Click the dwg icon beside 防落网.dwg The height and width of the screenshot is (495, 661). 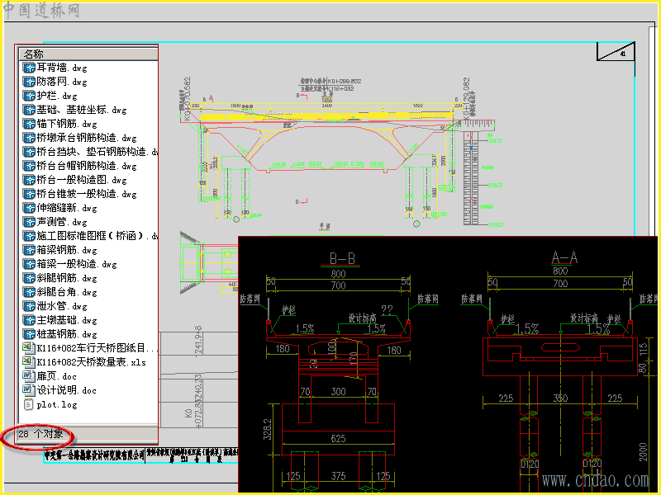click(x=29, y=82)
